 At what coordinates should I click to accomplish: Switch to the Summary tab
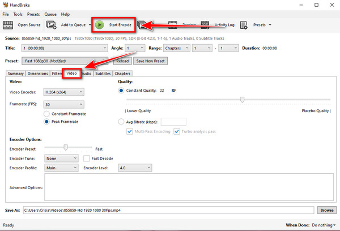[x=16, y=74]
